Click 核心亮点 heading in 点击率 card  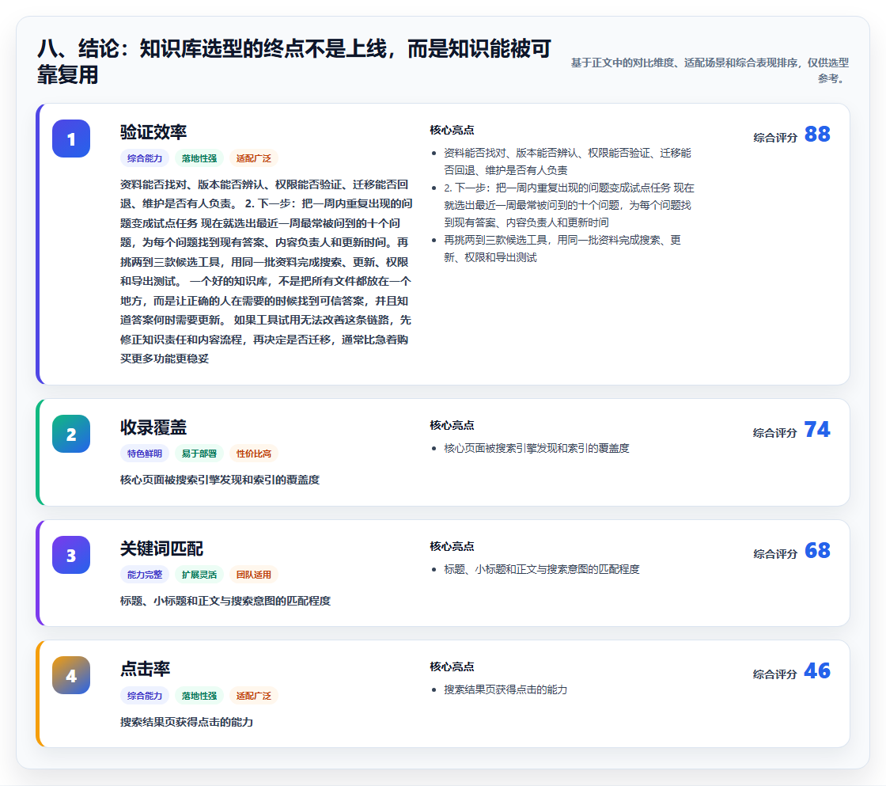pyautogui.click(x=452, y=666)
